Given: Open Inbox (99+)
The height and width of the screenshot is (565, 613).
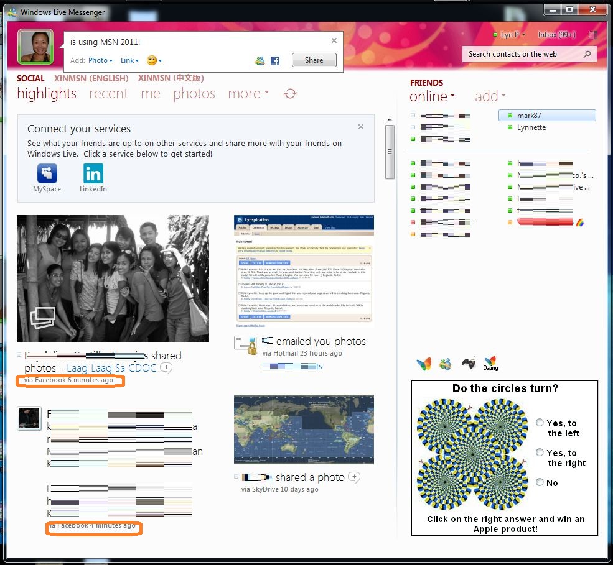Looking at the screenshot, I should (556, 35).
